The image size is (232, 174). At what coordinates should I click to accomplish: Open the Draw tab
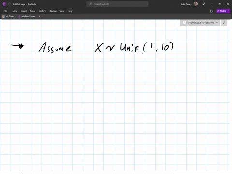32,11
